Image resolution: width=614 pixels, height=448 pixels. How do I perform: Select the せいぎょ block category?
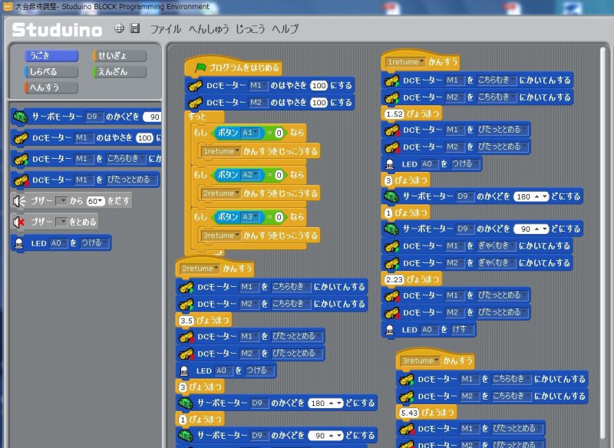tap(120, 56)
